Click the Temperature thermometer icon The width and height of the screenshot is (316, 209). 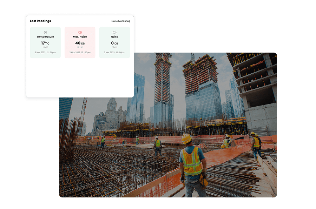click(x=45, y=32)
